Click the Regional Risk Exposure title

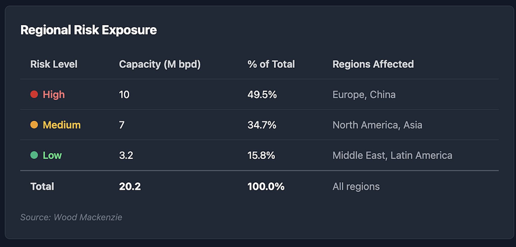(88, 30)
